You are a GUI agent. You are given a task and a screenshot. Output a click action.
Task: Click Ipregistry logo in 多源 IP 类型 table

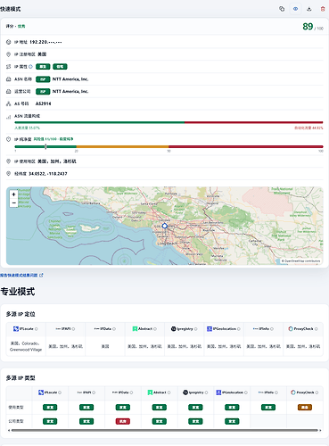(x=185, y=392)
